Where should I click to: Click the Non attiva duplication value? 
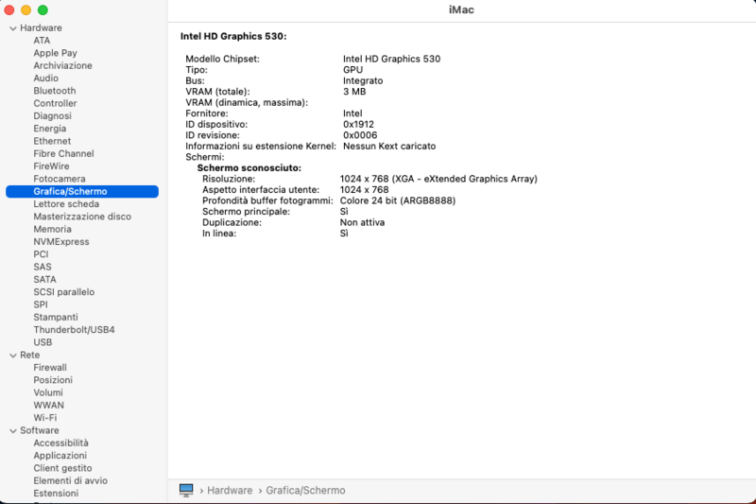point(363,222)
